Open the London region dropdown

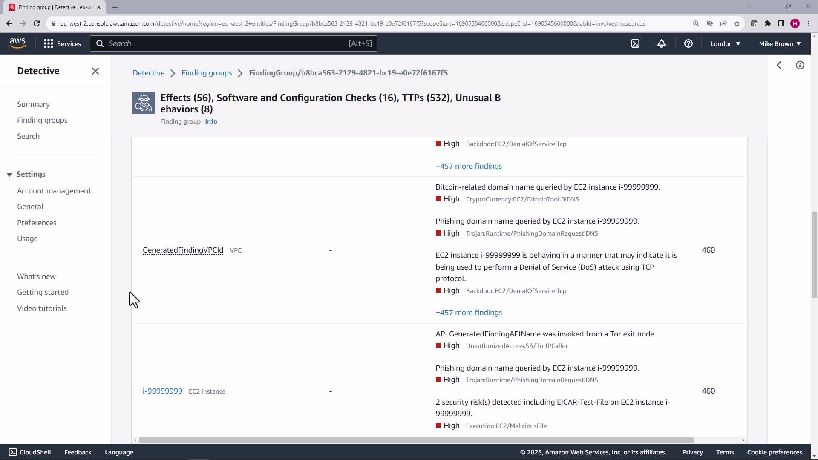click(x=725, y=43)
